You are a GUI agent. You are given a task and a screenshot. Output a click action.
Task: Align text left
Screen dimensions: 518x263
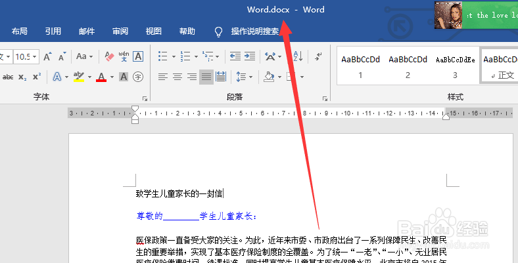(x=162, y=77)
